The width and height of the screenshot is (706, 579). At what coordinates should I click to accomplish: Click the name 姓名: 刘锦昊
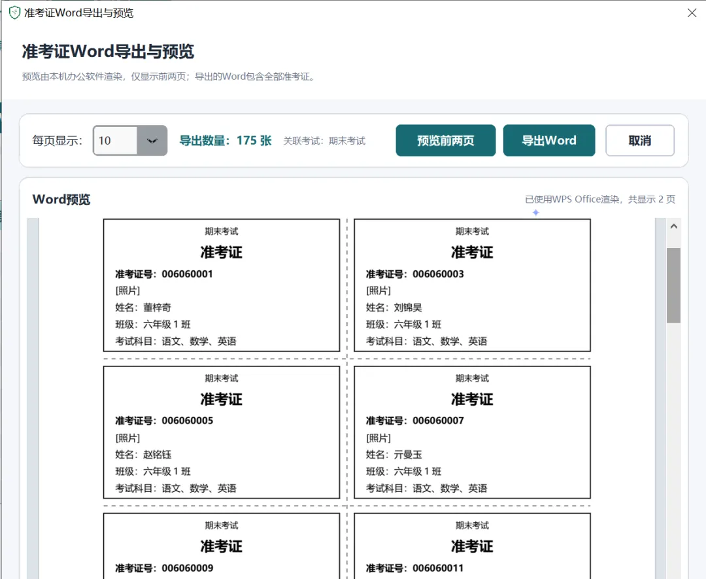pyautogui.click(x=394, y=307)
